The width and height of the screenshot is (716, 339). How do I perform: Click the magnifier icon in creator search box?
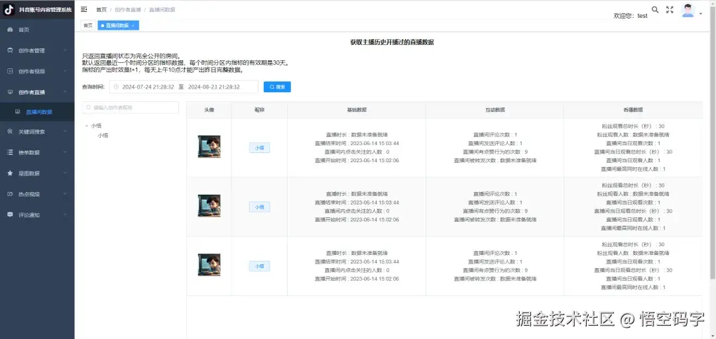click(89, 108)
